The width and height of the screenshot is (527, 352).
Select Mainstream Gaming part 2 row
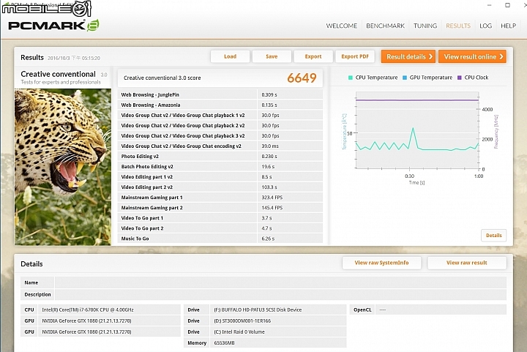pyautogui.click(x=220, y=208)
